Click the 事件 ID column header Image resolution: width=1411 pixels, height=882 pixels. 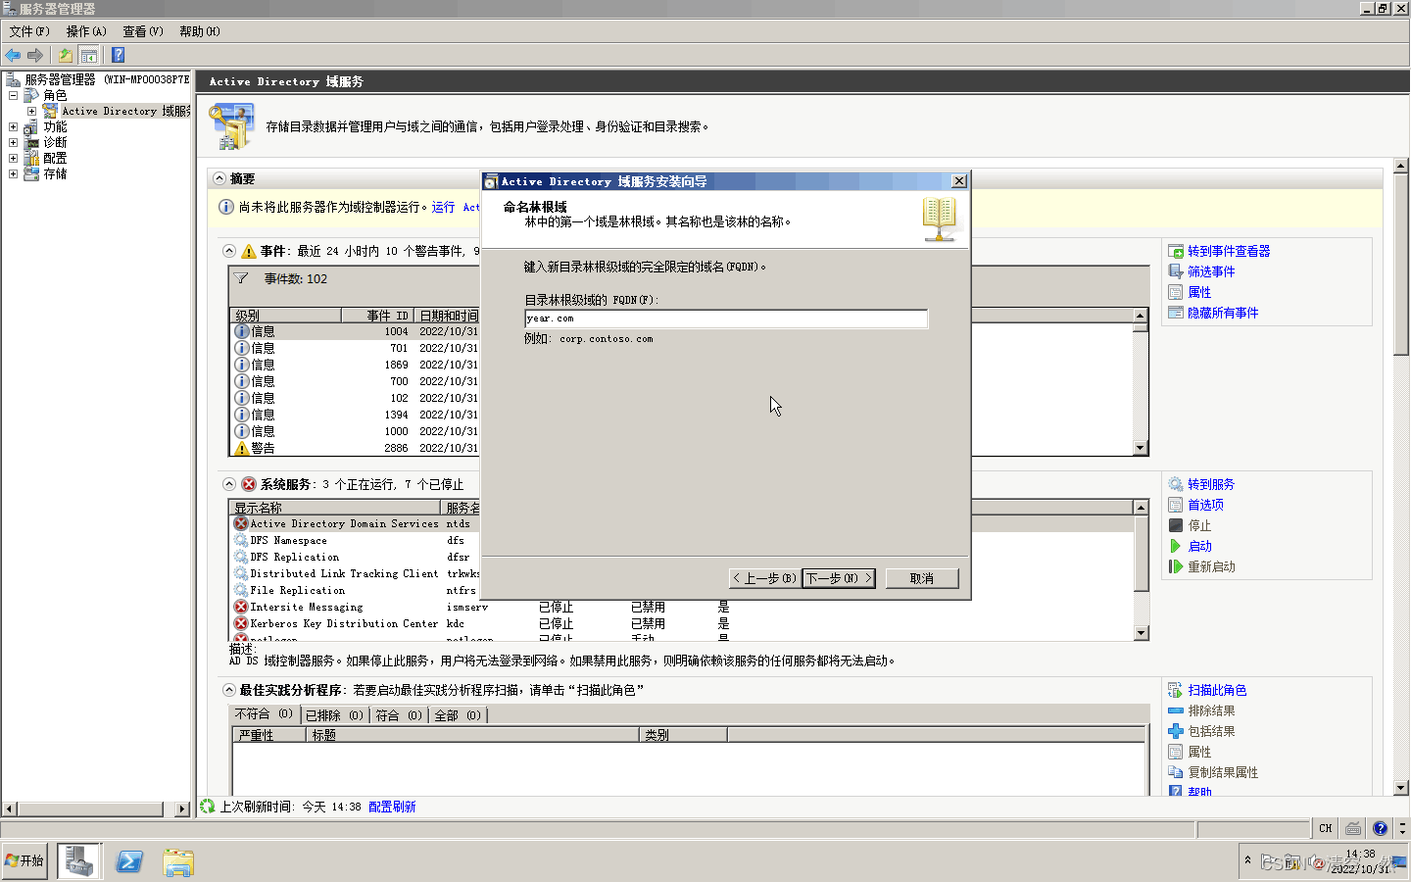(377, 316)
